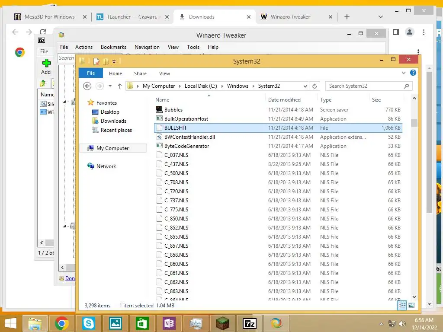Select Recent places in navigation pane

(116, 130)
